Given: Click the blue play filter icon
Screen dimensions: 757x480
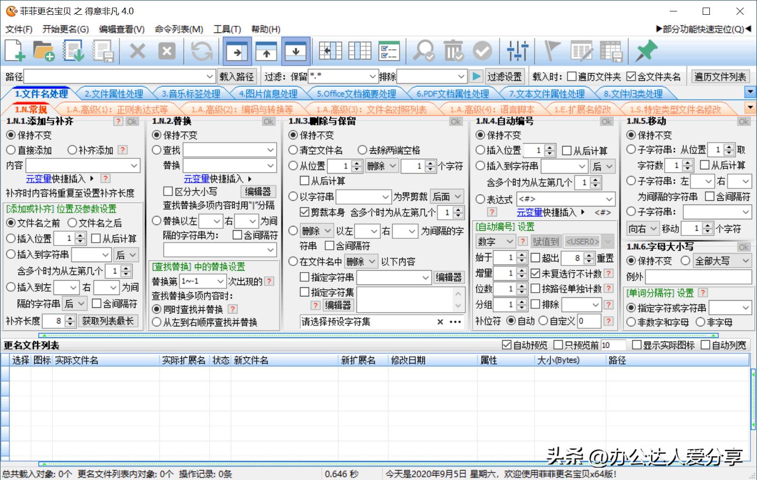Looking at the screenshot, I should [x=475, y=76].
